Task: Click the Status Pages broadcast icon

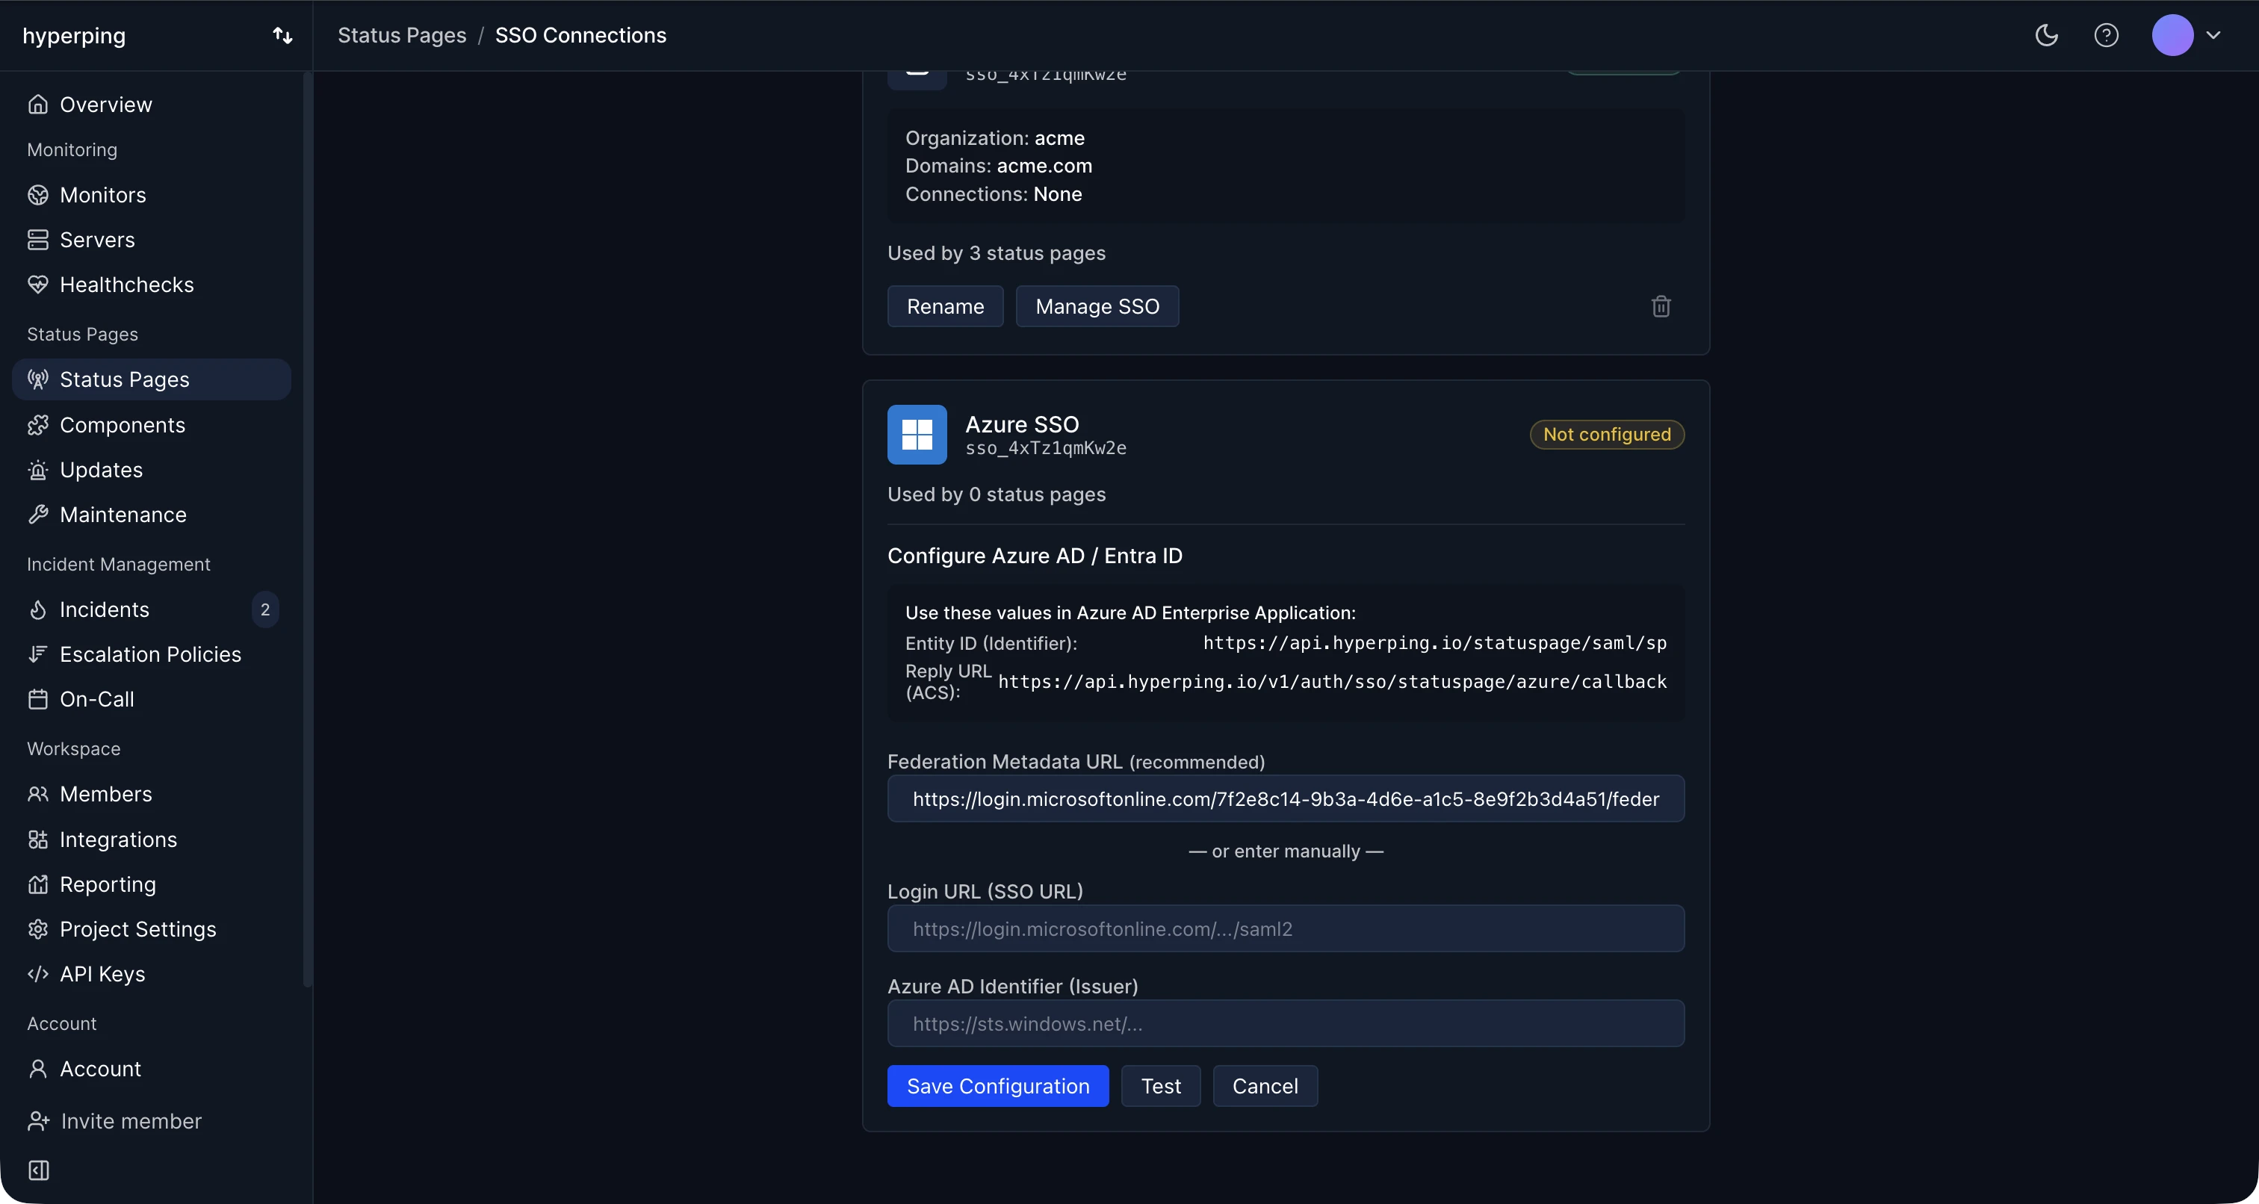Action: (x=37, y=379)
